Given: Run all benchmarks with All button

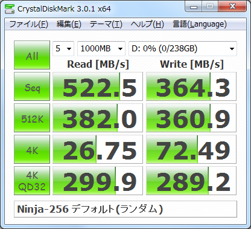Looking at the screenshot, I should [x=32, y=55].
